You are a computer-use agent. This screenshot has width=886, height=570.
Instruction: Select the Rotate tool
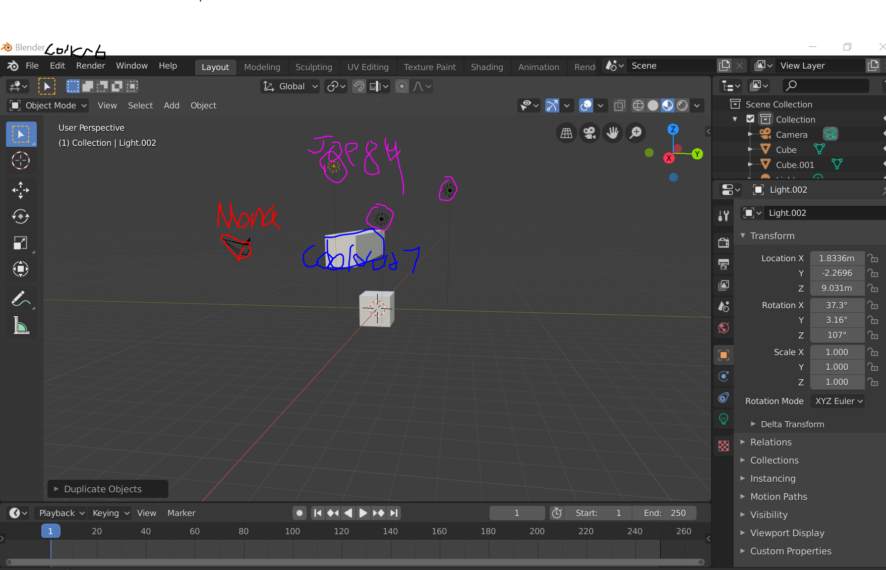click(x=21, y=216)
